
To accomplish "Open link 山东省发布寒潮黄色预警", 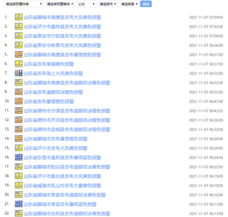I will 49,64.
